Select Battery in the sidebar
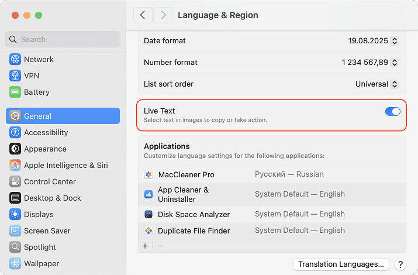The width and height of the screenshot is (418, 275). click(63, 92)
